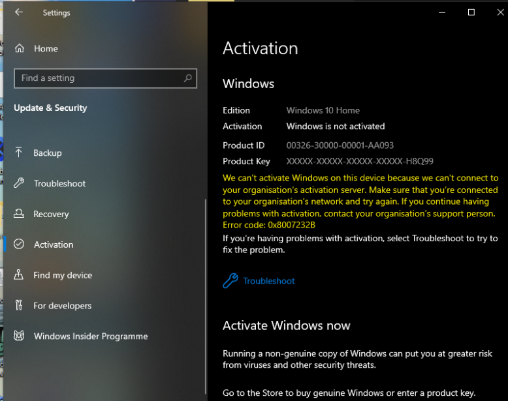Click the Update & Security heading
508x401 pixels.
pos(50,108)
